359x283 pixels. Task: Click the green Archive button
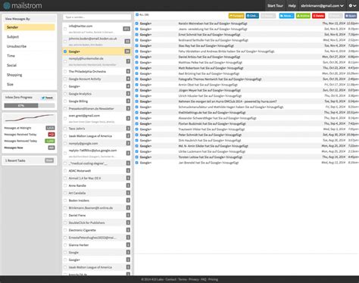coord(303,16)
